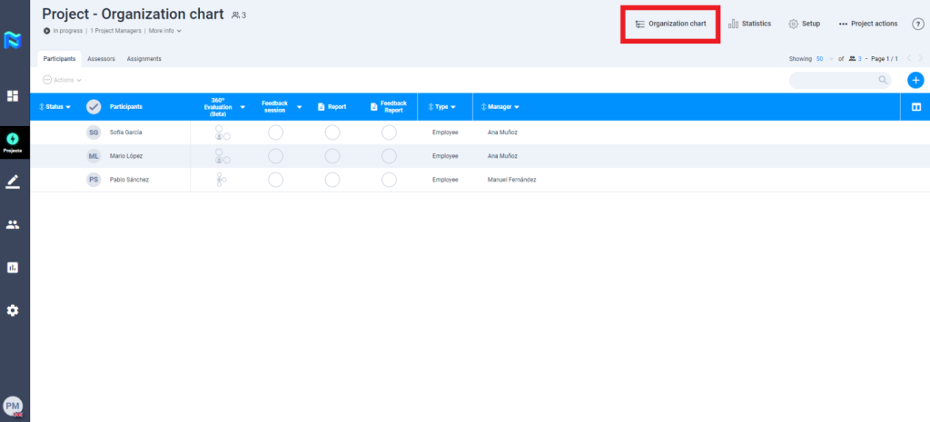Toggle the select-all checkmark in table header
Screen dimensions: 930x422
94,107
